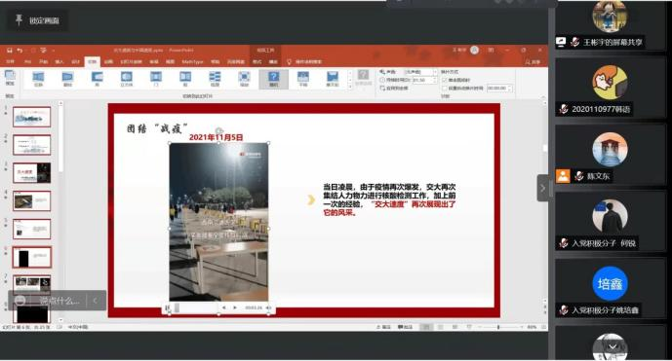Image resolution: width=672 pixels, height=361 pixels.
Task: Enable the automatic slide advance time checkbox
Action: pyautogui.click(x=445, y=89)
